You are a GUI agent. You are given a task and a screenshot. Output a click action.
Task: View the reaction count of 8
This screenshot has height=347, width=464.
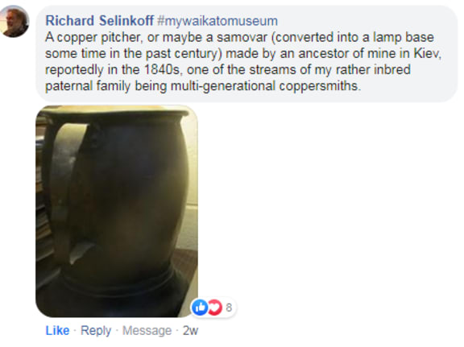coord(229,308)
